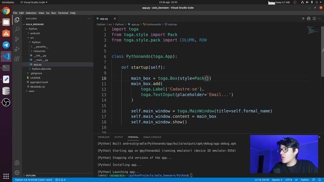The width and height of the screenshot is (324, 182).
Task: Open the text editor from dock
Action: click(x=6, y=79)
